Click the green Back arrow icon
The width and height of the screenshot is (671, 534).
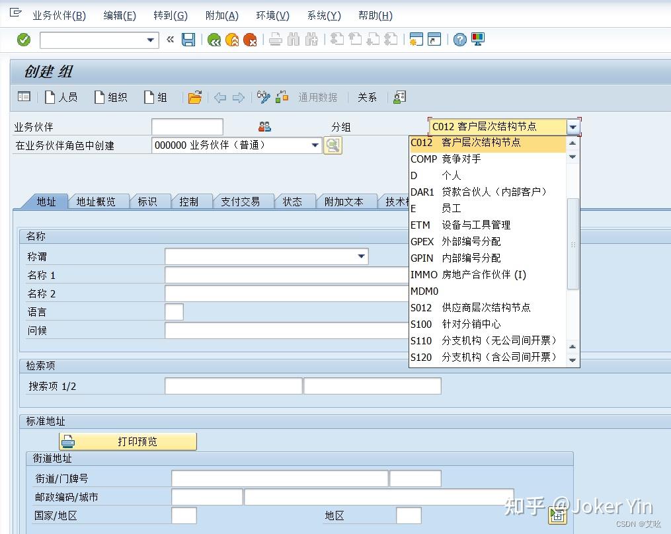(x=214, y=40)
